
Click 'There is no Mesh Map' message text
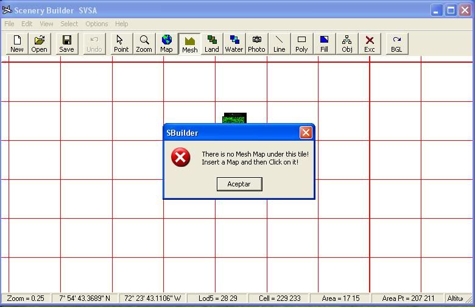coord(255,154)
